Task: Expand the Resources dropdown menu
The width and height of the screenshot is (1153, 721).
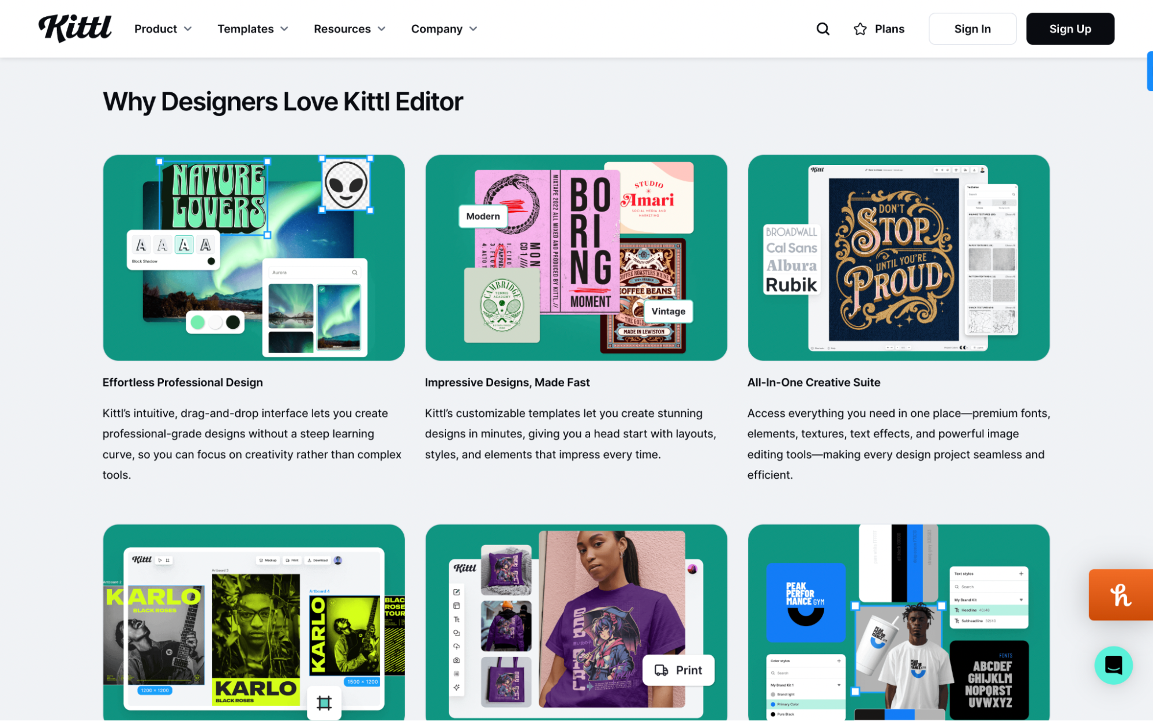Action: 350,29
